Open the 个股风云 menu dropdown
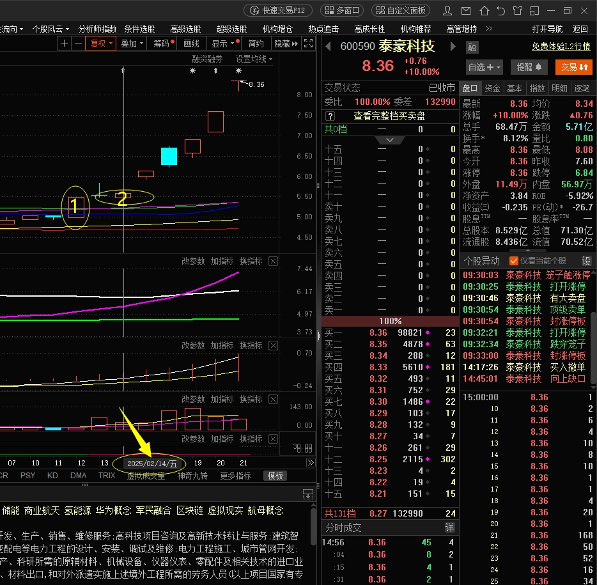The image size is (597, 585). coord(50,29)
